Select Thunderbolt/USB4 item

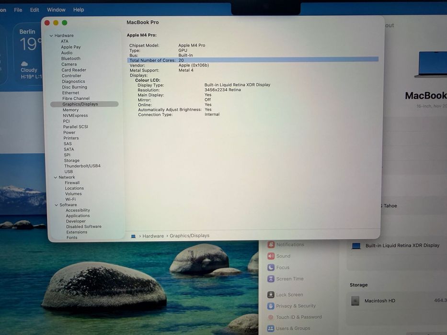click(x=82, y=166)
